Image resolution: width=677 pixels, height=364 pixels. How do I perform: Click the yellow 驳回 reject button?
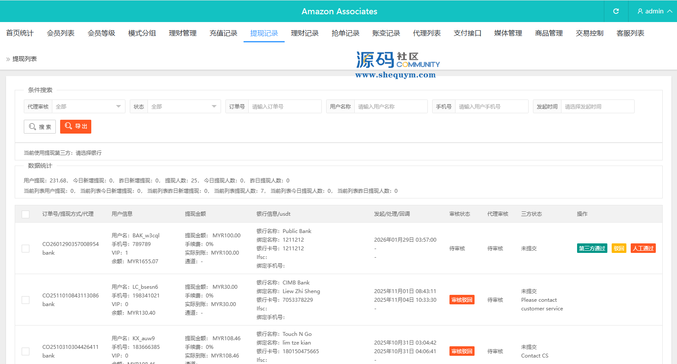[x=619, y=248]
